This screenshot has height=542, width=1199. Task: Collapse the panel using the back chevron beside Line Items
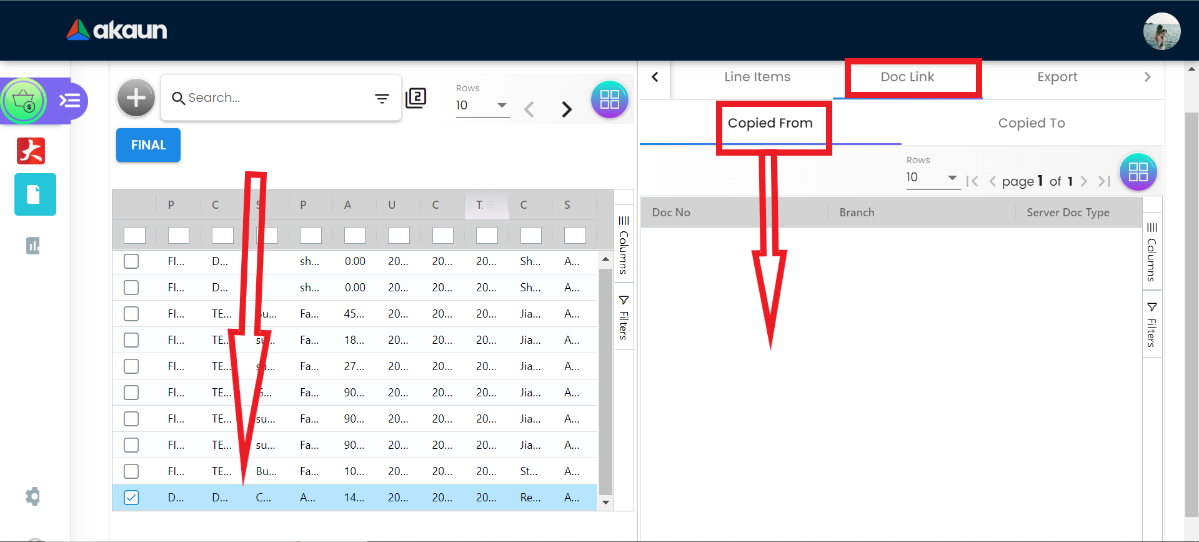coord(655,77)
